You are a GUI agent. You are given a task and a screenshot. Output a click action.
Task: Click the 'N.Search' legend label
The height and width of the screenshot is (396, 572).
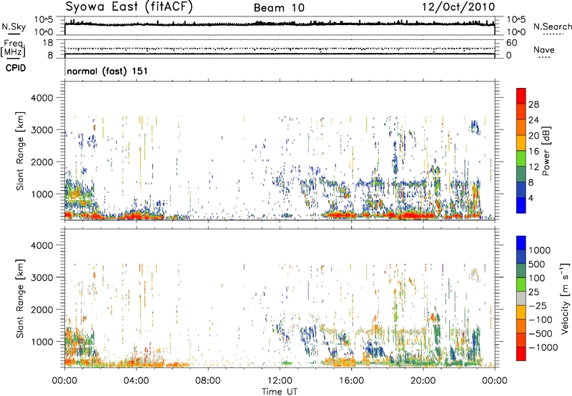click(x=552, y=26)
